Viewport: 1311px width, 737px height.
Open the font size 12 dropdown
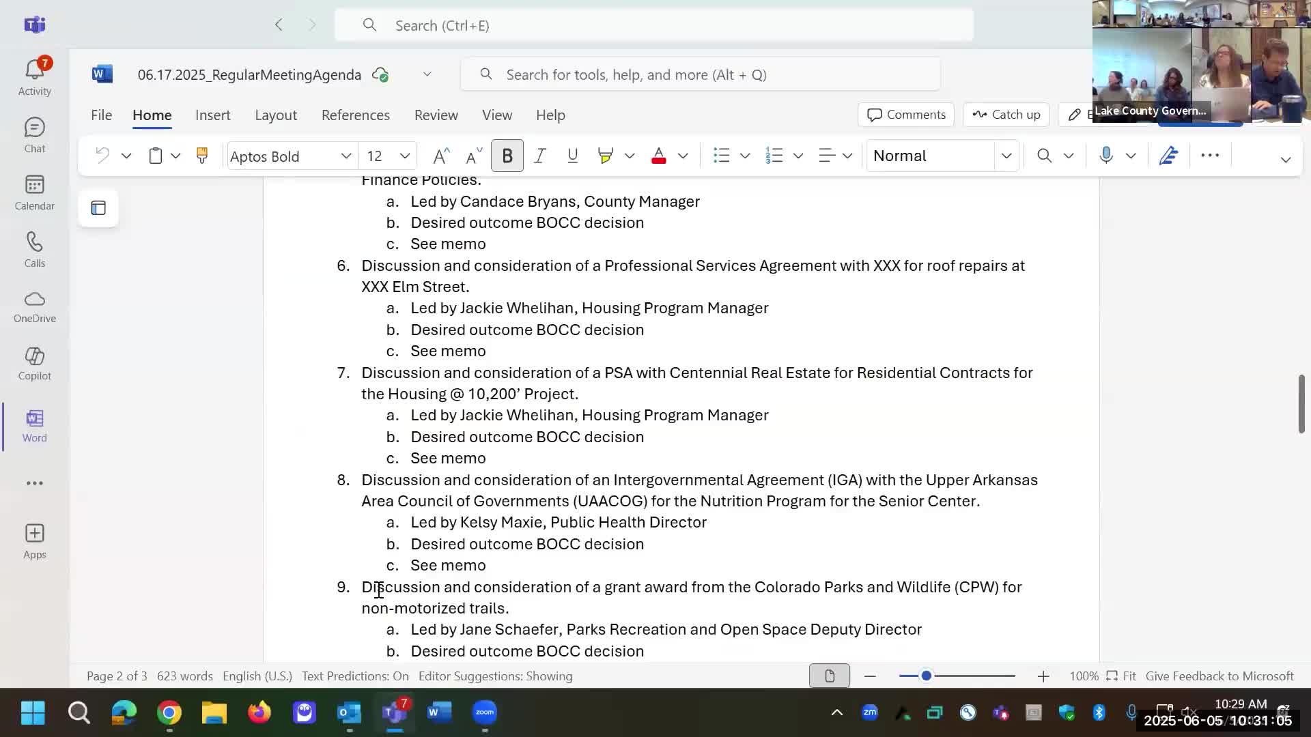[x=404, y=156]
